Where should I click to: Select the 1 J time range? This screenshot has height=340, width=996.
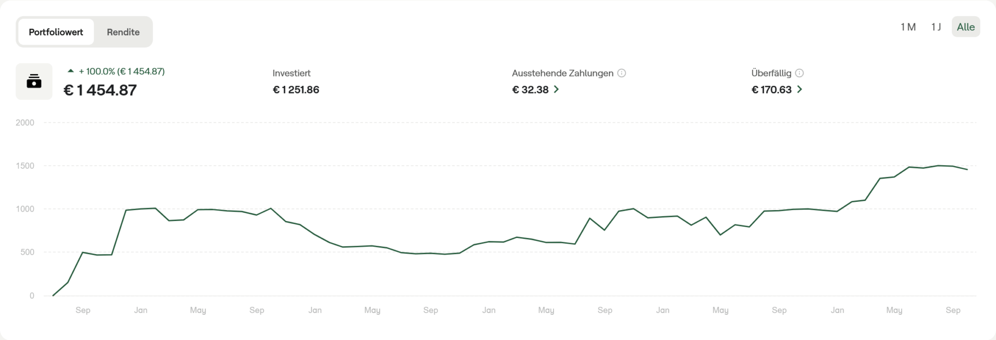click(x=936, y=27)
